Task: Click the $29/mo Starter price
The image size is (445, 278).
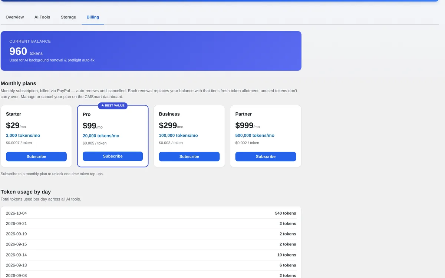Action: tap(16, 125)
